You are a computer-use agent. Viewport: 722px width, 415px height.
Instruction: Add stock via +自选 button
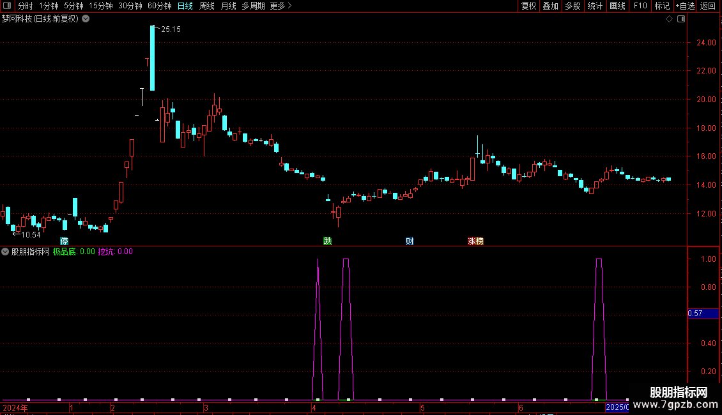[x=685, y=6]
